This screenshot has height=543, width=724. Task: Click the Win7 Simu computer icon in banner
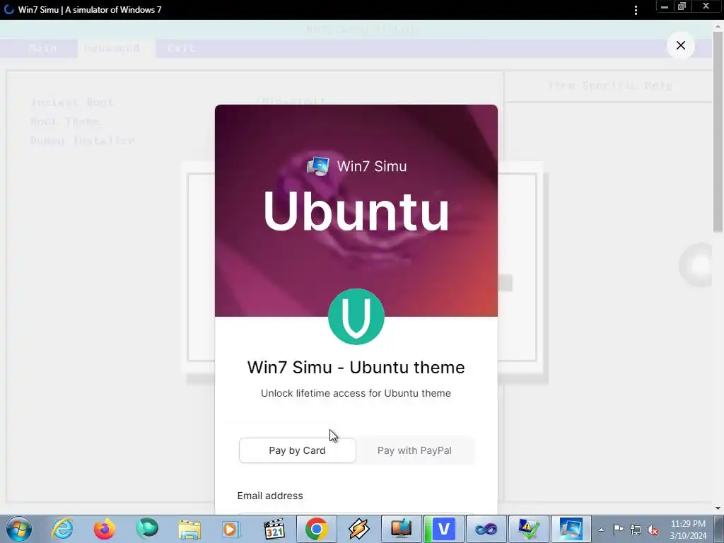pyautogui.click(x=318, y=166)
